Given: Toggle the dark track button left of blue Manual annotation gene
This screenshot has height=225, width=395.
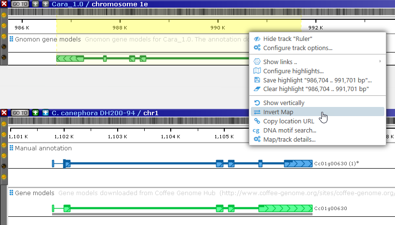Looking at the screenshot, I should click(4, 166).
